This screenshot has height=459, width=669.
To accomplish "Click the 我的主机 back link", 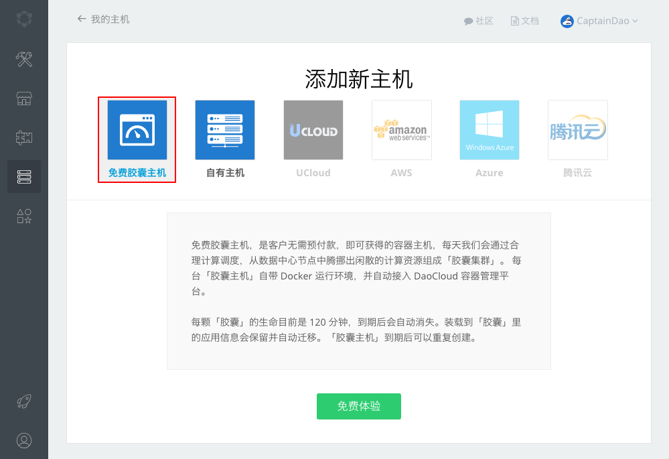I will pyautogui.click(x=110, y=19).
